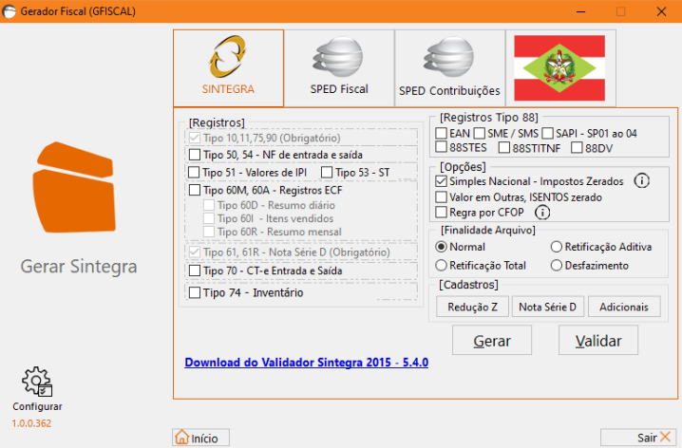Switch to SPED Fiscal tab
The image size is (682, 448).
tap(339, 68)
